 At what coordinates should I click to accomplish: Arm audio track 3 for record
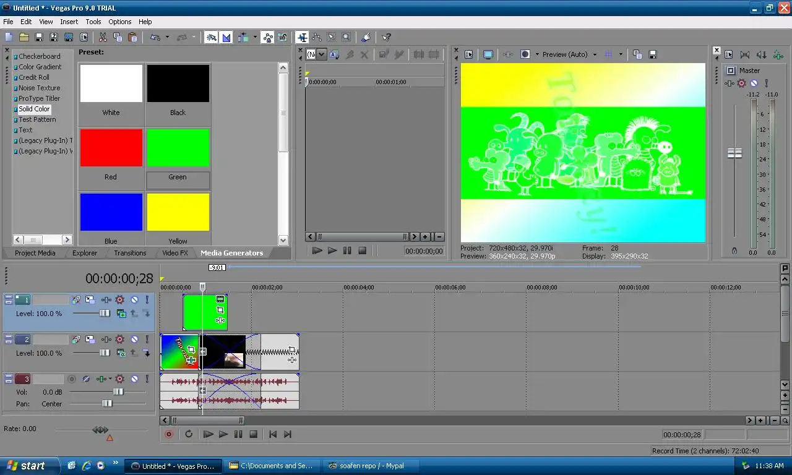pyautogui.click(x=72, y=379)
